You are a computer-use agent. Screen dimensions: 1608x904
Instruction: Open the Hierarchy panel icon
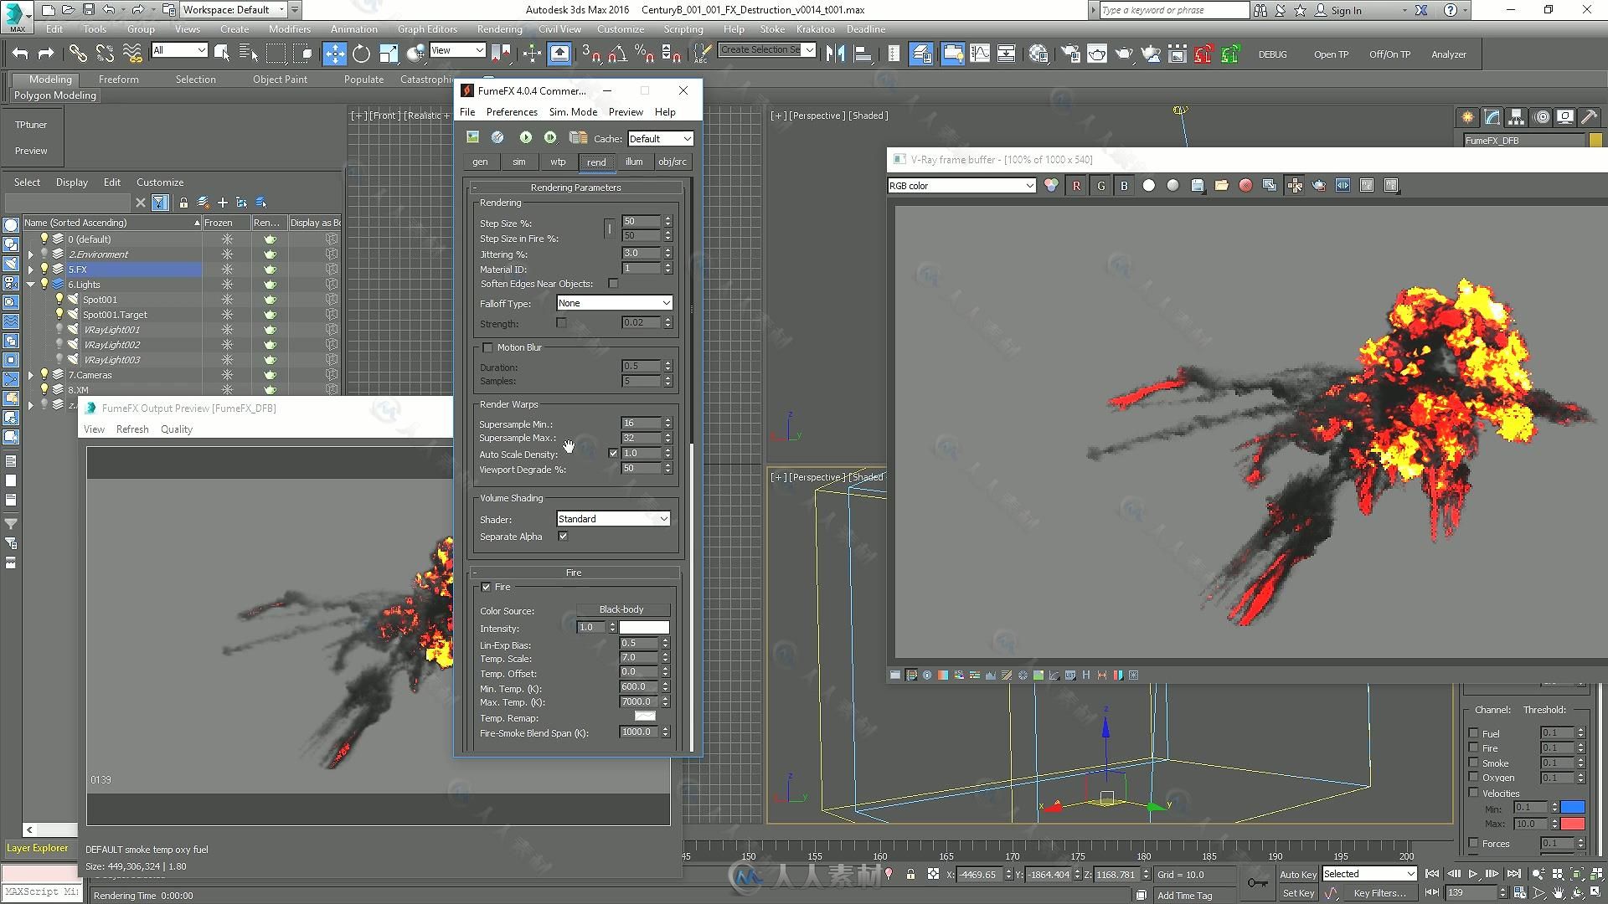pyautogui.click(x=1516, y=117)
